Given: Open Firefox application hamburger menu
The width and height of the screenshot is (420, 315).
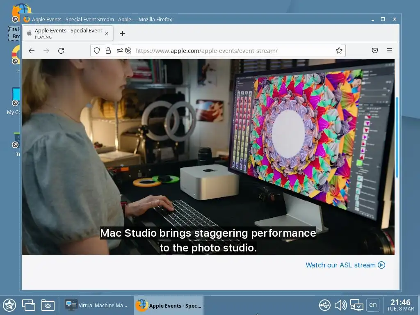Looking at the screenshot, I should point(390,50).
